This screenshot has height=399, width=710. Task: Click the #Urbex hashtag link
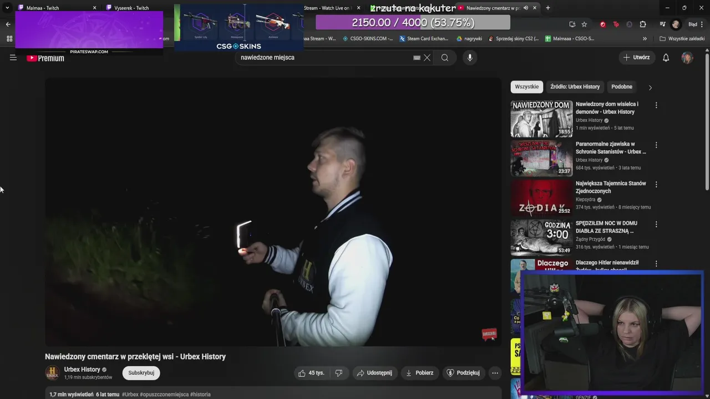[130, 395]
